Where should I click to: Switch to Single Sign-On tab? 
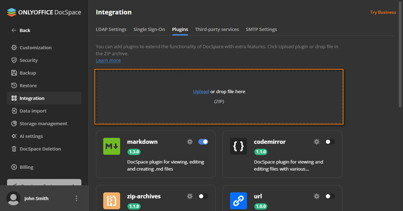pos(149,29)
